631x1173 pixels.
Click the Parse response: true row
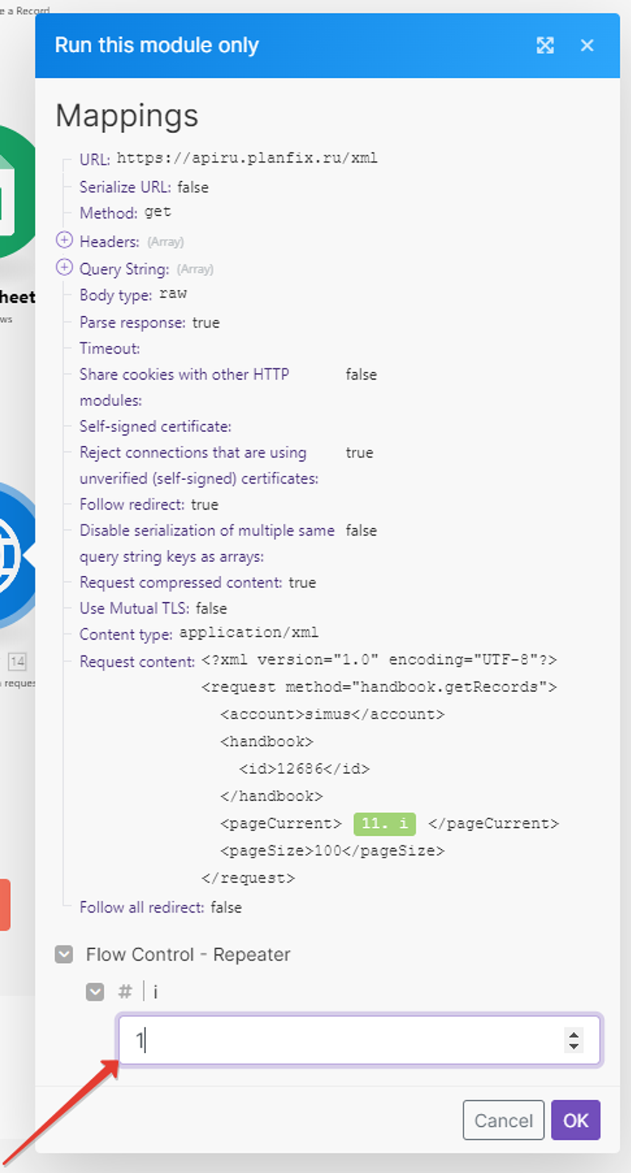coord(150,322)
